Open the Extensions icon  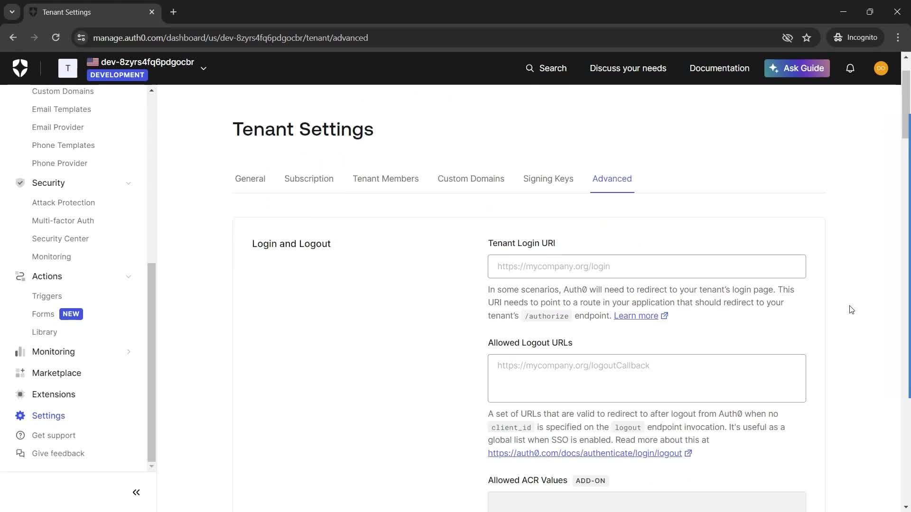click(x=20, y=394)
